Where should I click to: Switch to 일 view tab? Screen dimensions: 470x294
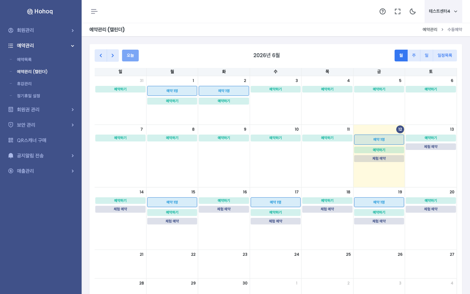pyautogui.click(x=427, y=55)
